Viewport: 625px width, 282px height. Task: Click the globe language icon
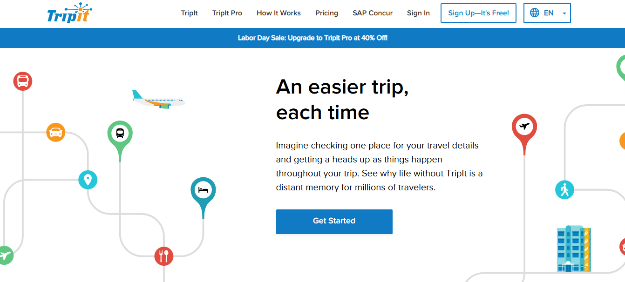point(534,13)
